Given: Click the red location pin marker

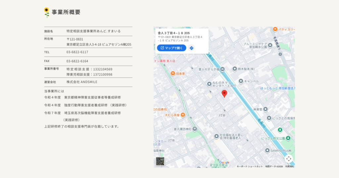Looking at the screenshot, I should pos(224,94).
